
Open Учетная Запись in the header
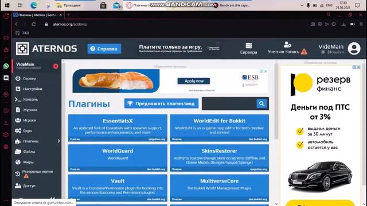(x=287, y=48)
